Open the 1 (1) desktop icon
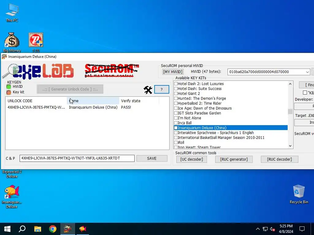The height and width of the screenshot is (235, 314). coord(36,42)
